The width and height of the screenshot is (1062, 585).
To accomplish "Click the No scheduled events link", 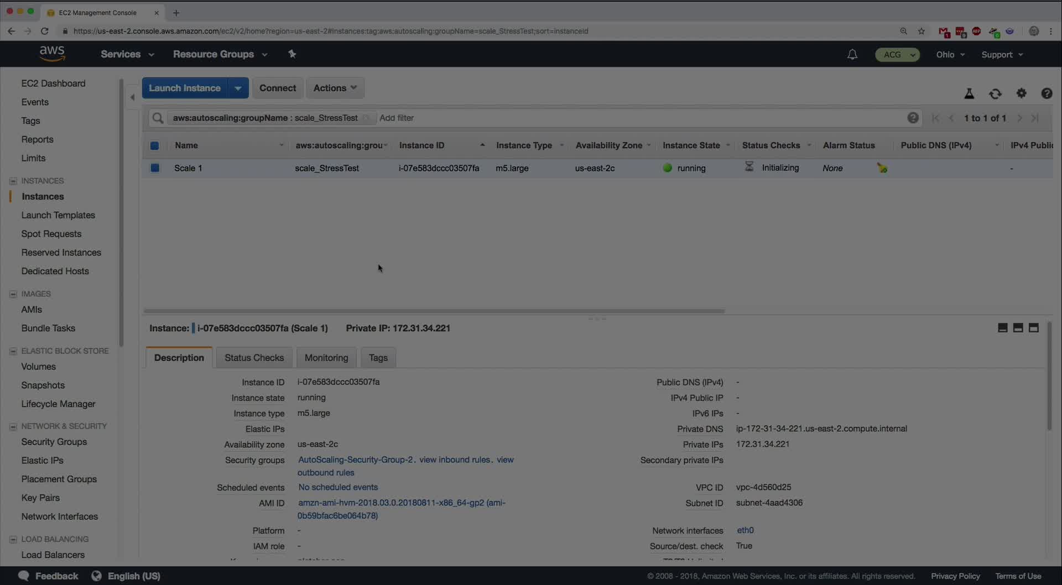I will [x=338, y=487].
